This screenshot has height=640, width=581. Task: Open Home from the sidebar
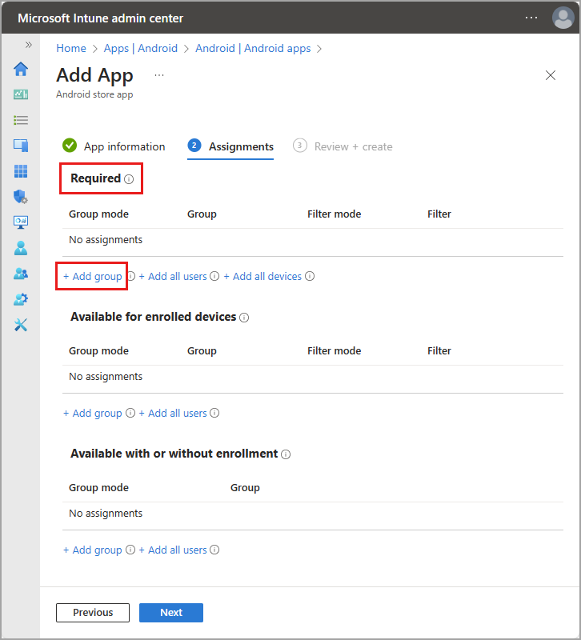click(x=21, y=69)
